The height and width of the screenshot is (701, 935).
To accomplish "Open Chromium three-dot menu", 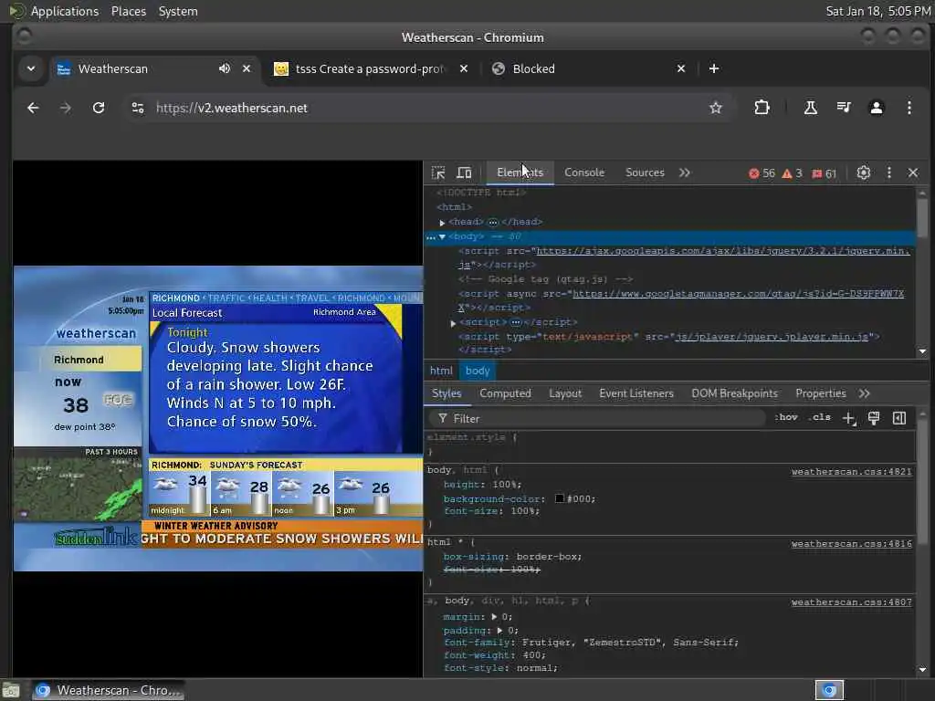I will coord(909,108).
